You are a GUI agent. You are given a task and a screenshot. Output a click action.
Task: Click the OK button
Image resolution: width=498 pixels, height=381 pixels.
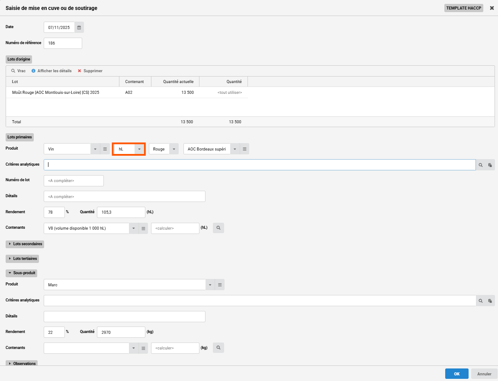[456, 374]
